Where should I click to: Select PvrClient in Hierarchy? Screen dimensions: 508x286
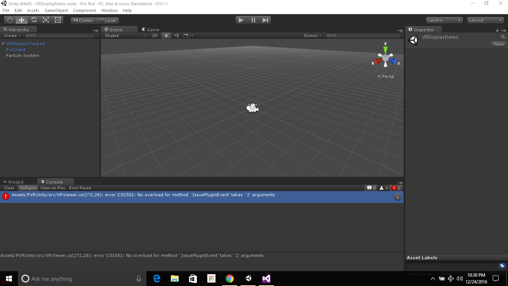[16, 50]
